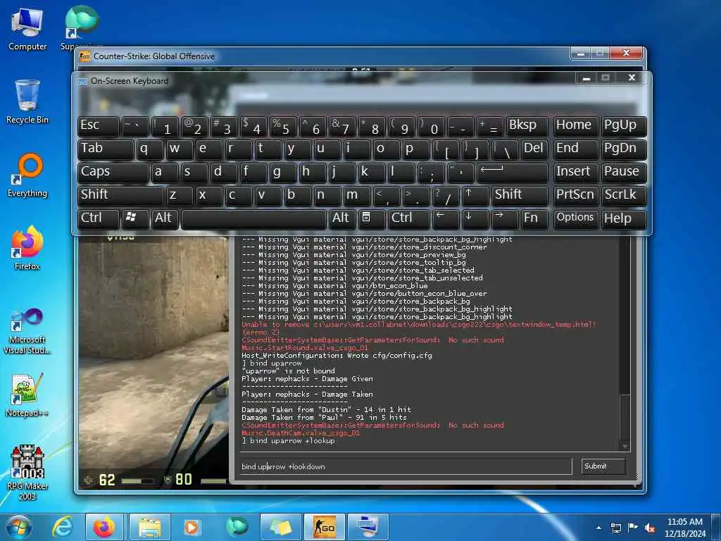721x541 pixels.
Task: Click the Counter-Strike: Global Offensive title bar
Action: 322,56
